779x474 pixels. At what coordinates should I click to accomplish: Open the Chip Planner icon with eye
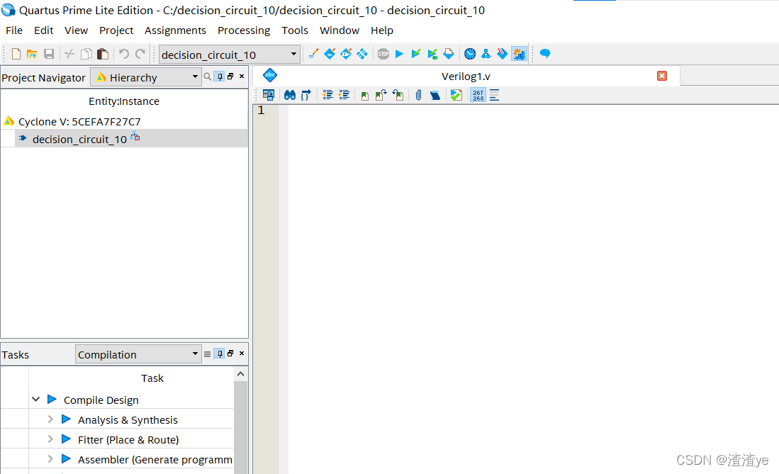[347, 54]
